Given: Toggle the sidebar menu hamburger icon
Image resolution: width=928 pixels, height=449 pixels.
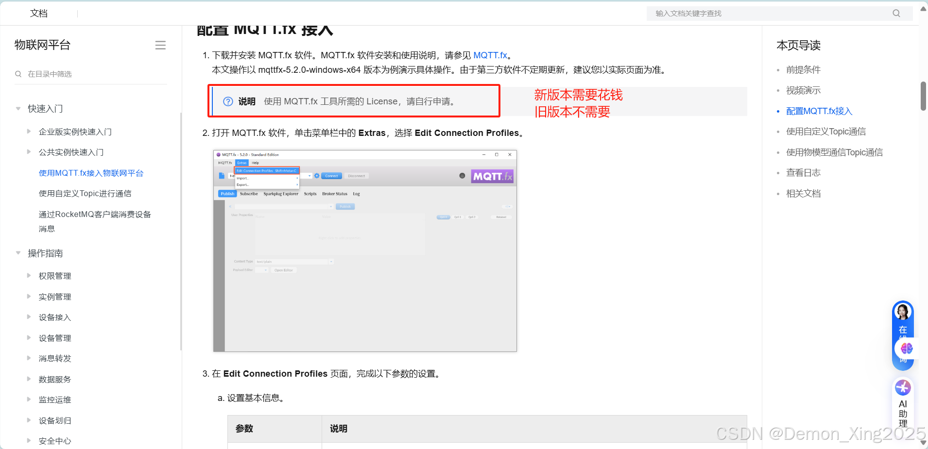Looking at the screenshot, I should coord(160,45).
